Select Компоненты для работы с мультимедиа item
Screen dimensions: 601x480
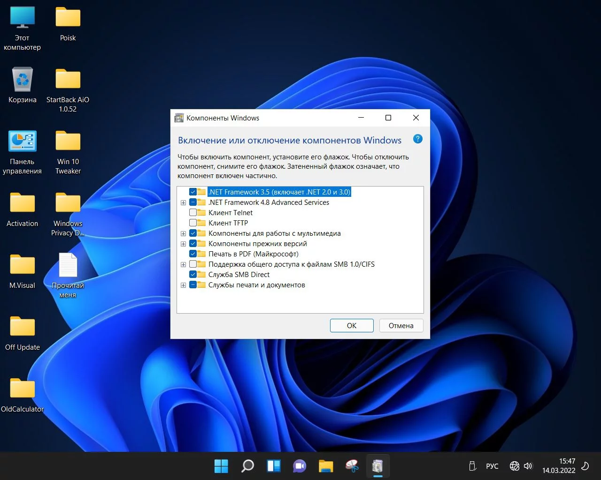point(274,233)
